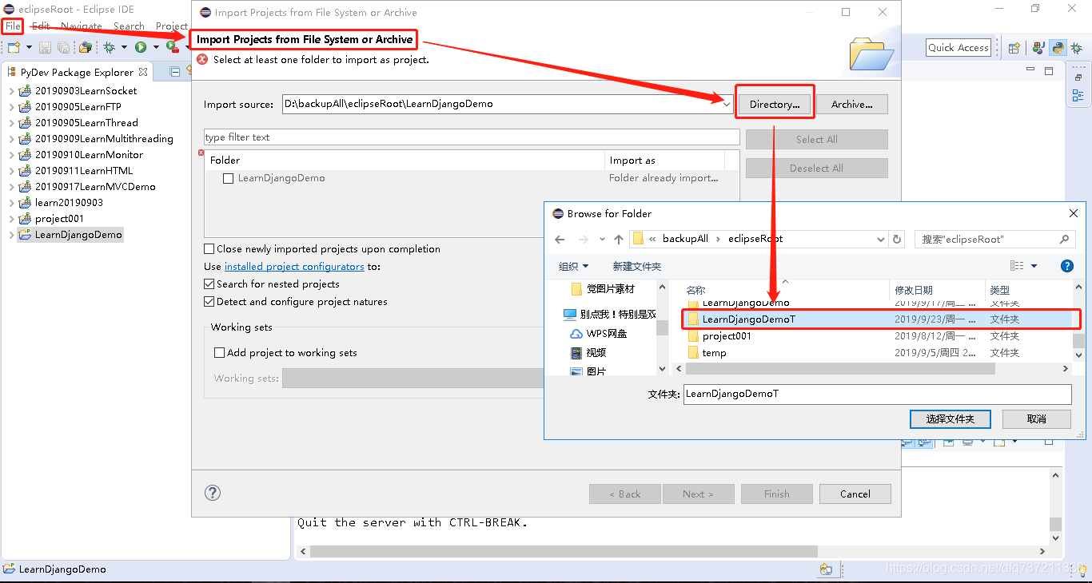Close the PyDev Package Explorer tab
Viewport: 1092px width, 583px height.
tap(143, 72)
